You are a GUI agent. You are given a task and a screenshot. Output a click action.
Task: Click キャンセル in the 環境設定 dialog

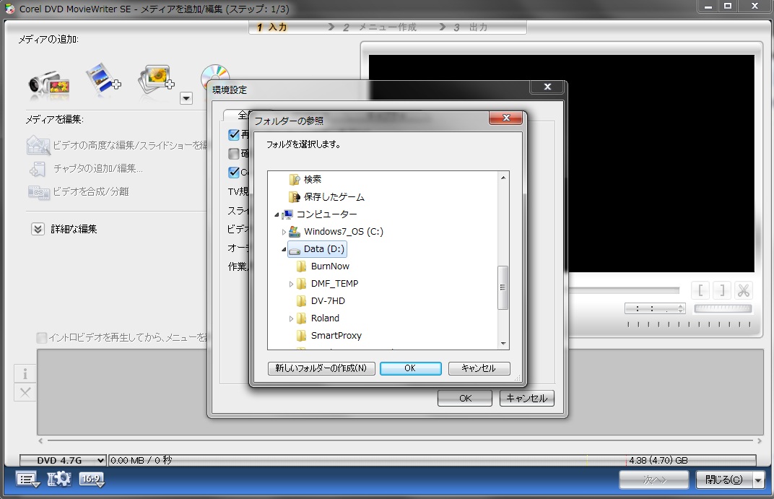pyautogui.click(x=526, y=399)
